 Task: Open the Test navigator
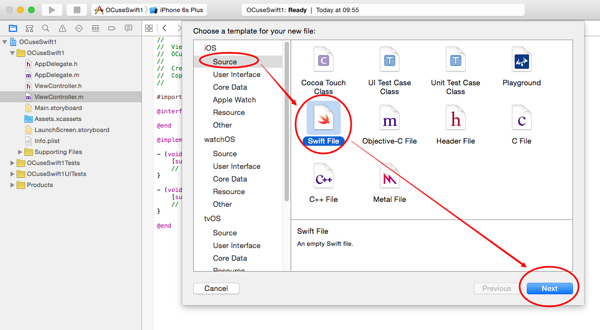79,28
